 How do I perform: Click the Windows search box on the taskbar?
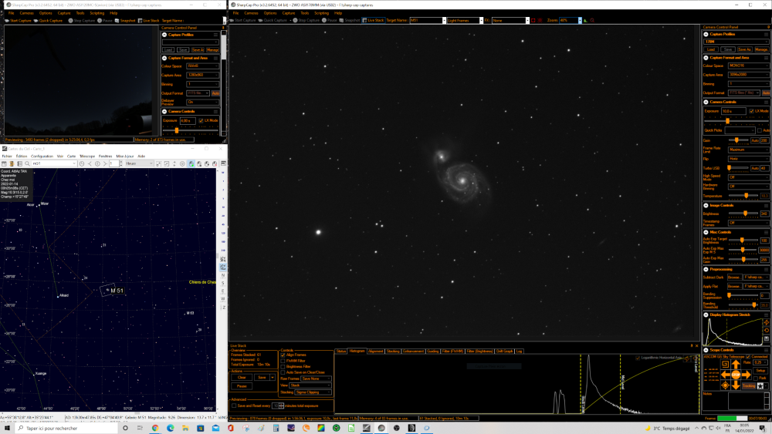pyautogui.click(x=66, y=428)
